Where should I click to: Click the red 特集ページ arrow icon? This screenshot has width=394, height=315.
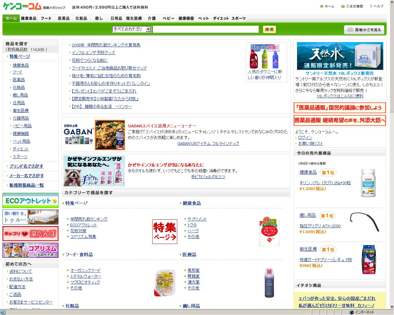click(x=165, y=232)
